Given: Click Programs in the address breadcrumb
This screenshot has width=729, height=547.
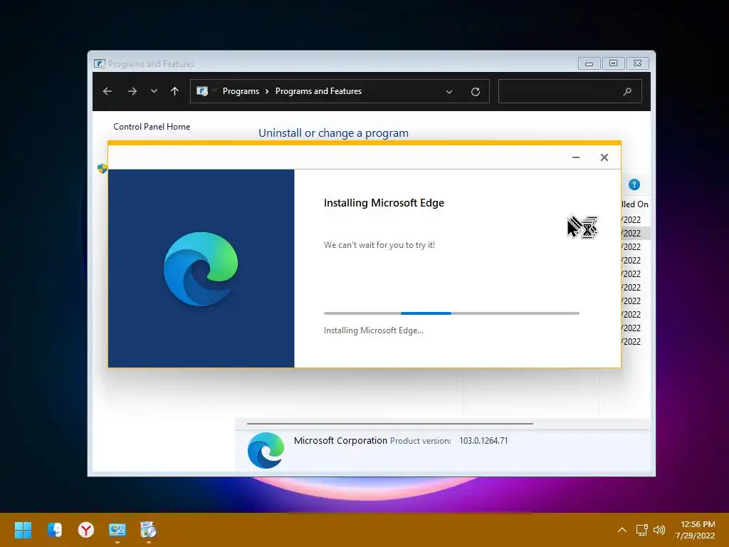Looking at the screenshot, I should (x=241, y=91).
